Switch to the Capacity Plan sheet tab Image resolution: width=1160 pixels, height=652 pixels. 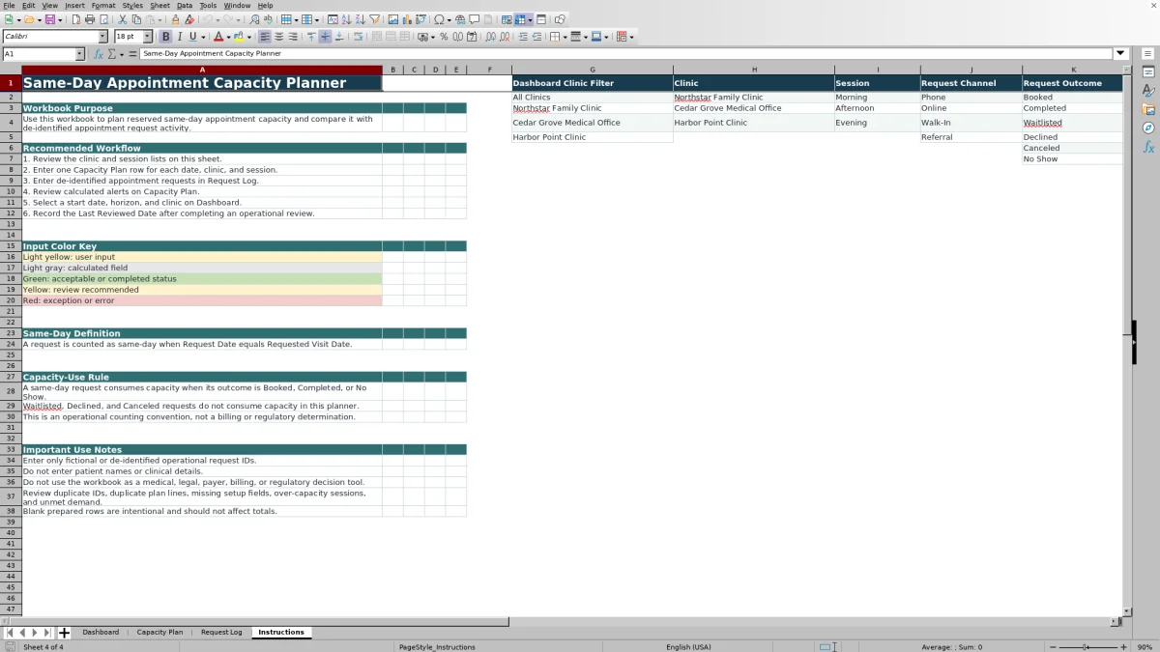point(159,633)
